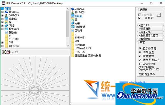165x105 pixels.
Task: Select the 工作日志 folder
Action: (x=80, y=52)
